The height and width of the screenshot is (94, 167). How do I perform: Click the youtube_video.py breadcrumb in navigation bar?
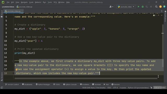(24, 7)
